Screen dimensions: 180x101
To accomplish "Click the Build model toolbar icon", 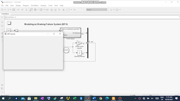I will 117,10.
